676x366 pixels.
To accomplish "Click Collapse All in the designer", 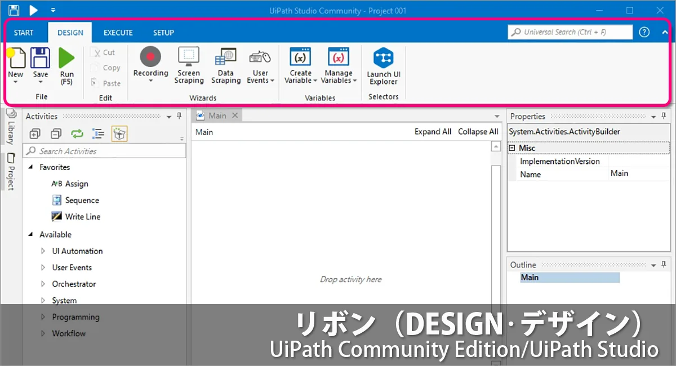I will 478,132.
